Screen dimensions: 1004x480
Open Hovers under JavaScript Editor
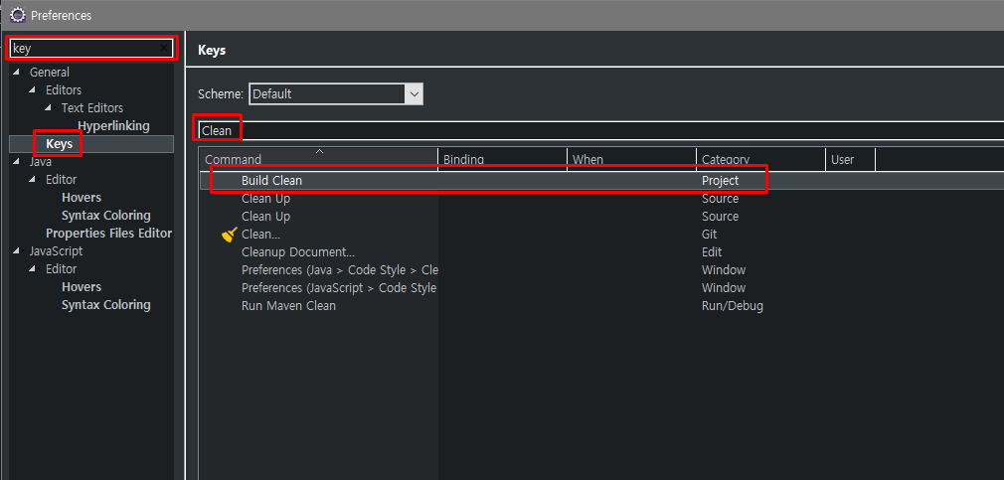[82, 287]
